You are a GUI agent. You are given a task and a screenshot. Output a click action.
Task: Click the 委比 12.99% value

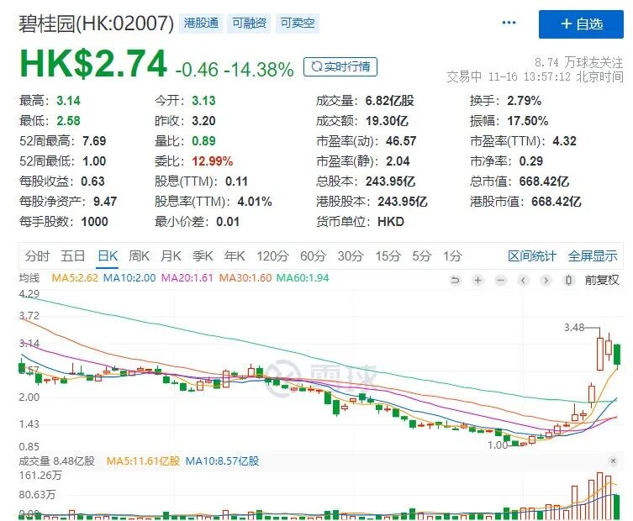(213, 161)
